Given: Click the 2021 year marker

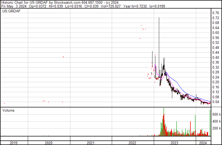Looking at the screenshot, I should point(91,143).
